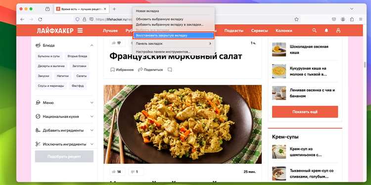This screenshot has height=185, width=371.
Task: Open the Панель закладок submenu
Action: pyautogui.click(x=174, y=43)
